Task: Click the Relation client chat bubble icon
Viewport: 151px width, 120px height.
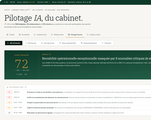Action: (x=52, y=35)
